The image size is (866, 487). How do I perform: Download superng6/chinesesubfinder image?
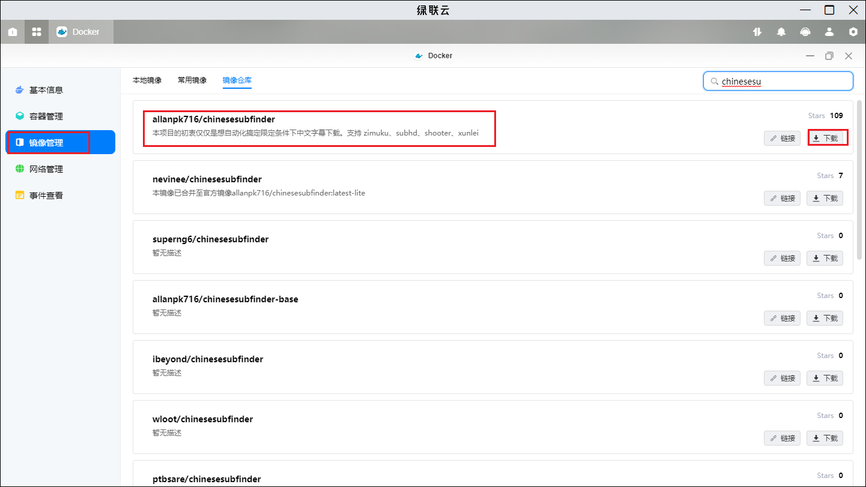click(x=825, y=258)
